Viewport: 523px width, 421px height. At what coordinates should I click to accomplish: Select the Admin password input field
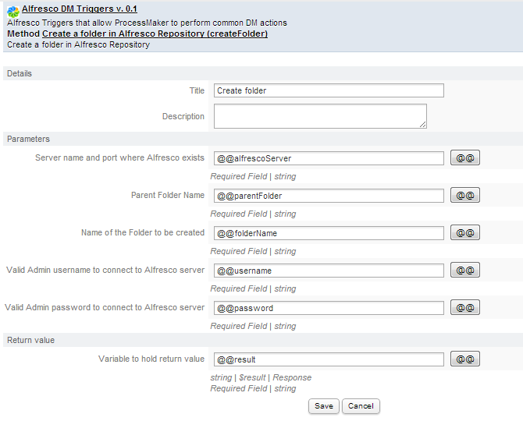pyautogui.click(x=329, y=308)
